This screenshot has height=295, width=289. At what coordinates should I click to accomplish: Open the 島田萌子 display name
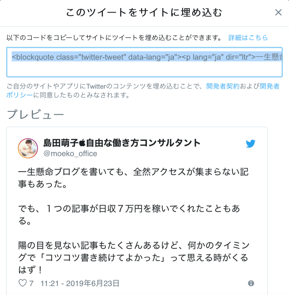(122, 143)
